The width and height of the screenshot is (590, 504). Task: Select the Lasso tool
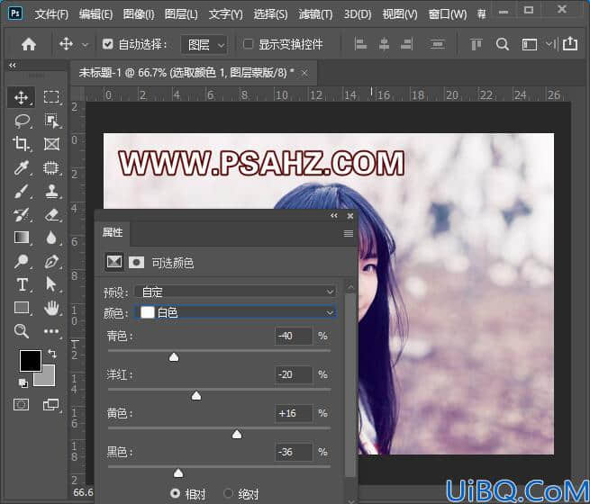click(x=22, y=121)
